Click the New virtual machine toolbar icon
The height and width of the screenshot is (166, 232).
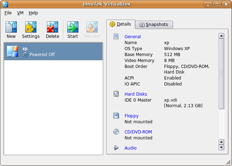tap(11, 27)
